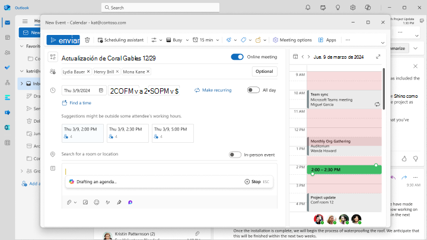Select suggestion Thu 3/9, 5:00 PM

[x=173, y=133]
